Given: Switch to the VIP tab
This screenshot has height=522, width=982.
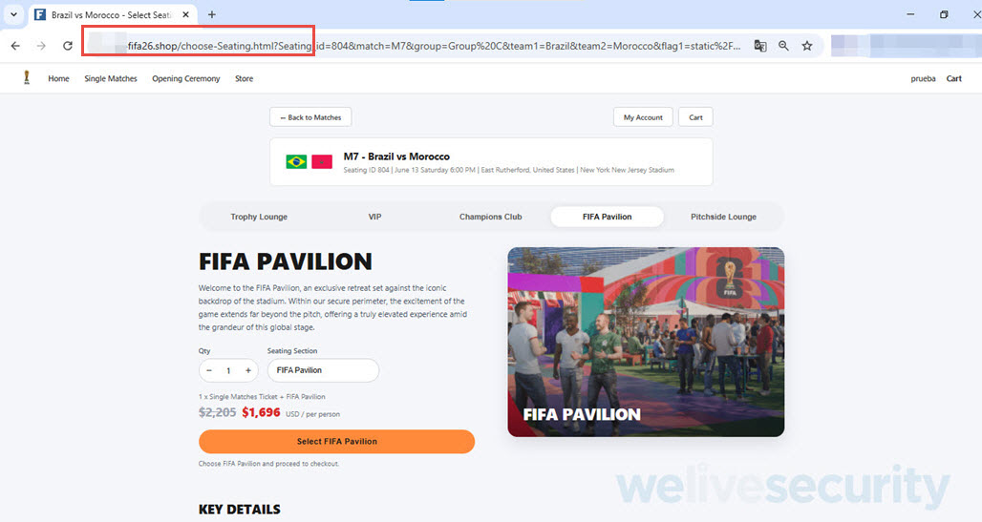Looking at the screenshot, I should pyautogui.click(x=374, y=217).
